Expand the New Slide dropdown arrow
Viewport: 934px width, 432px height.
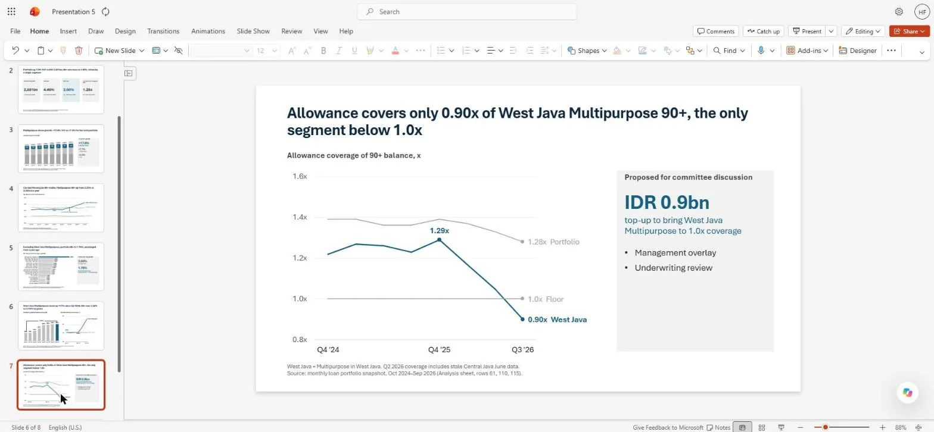[x=142, y=51]
